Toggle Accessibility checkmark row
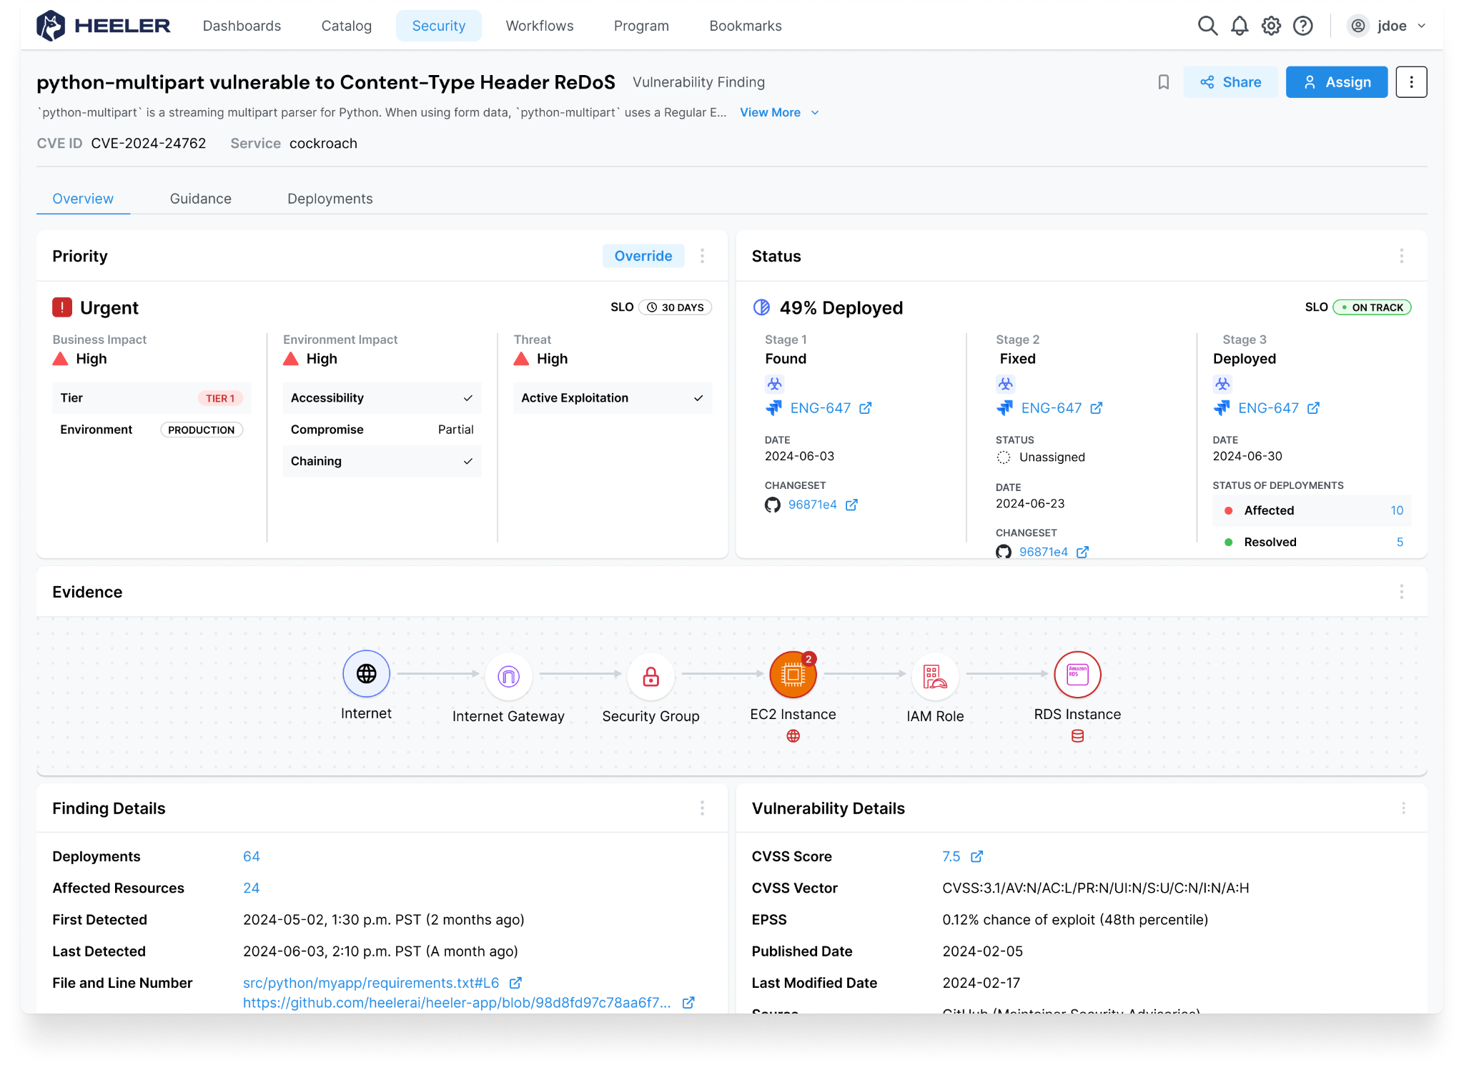Image resolution: width=1464 pixels, height=1070 pixels. pos(382,398)
